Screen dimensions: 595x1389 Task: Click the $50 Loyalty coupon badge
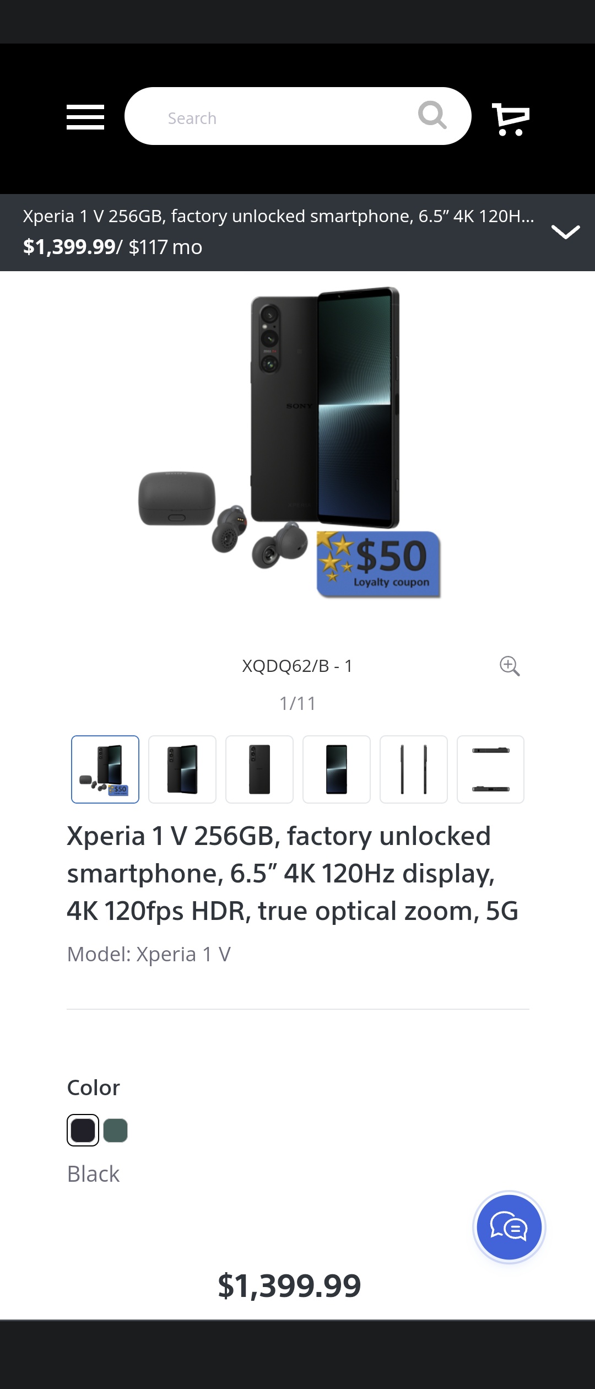coord(379,564)
